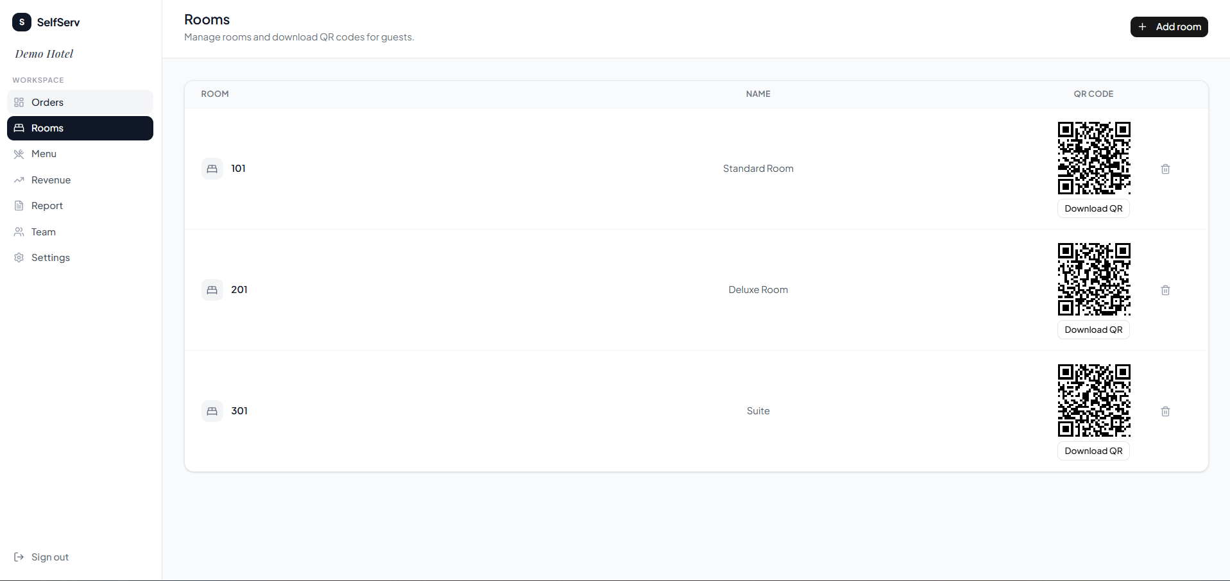Open the Revenue section
The height and width of the screenshot is (581, 1230).
[x=80, y=180]
